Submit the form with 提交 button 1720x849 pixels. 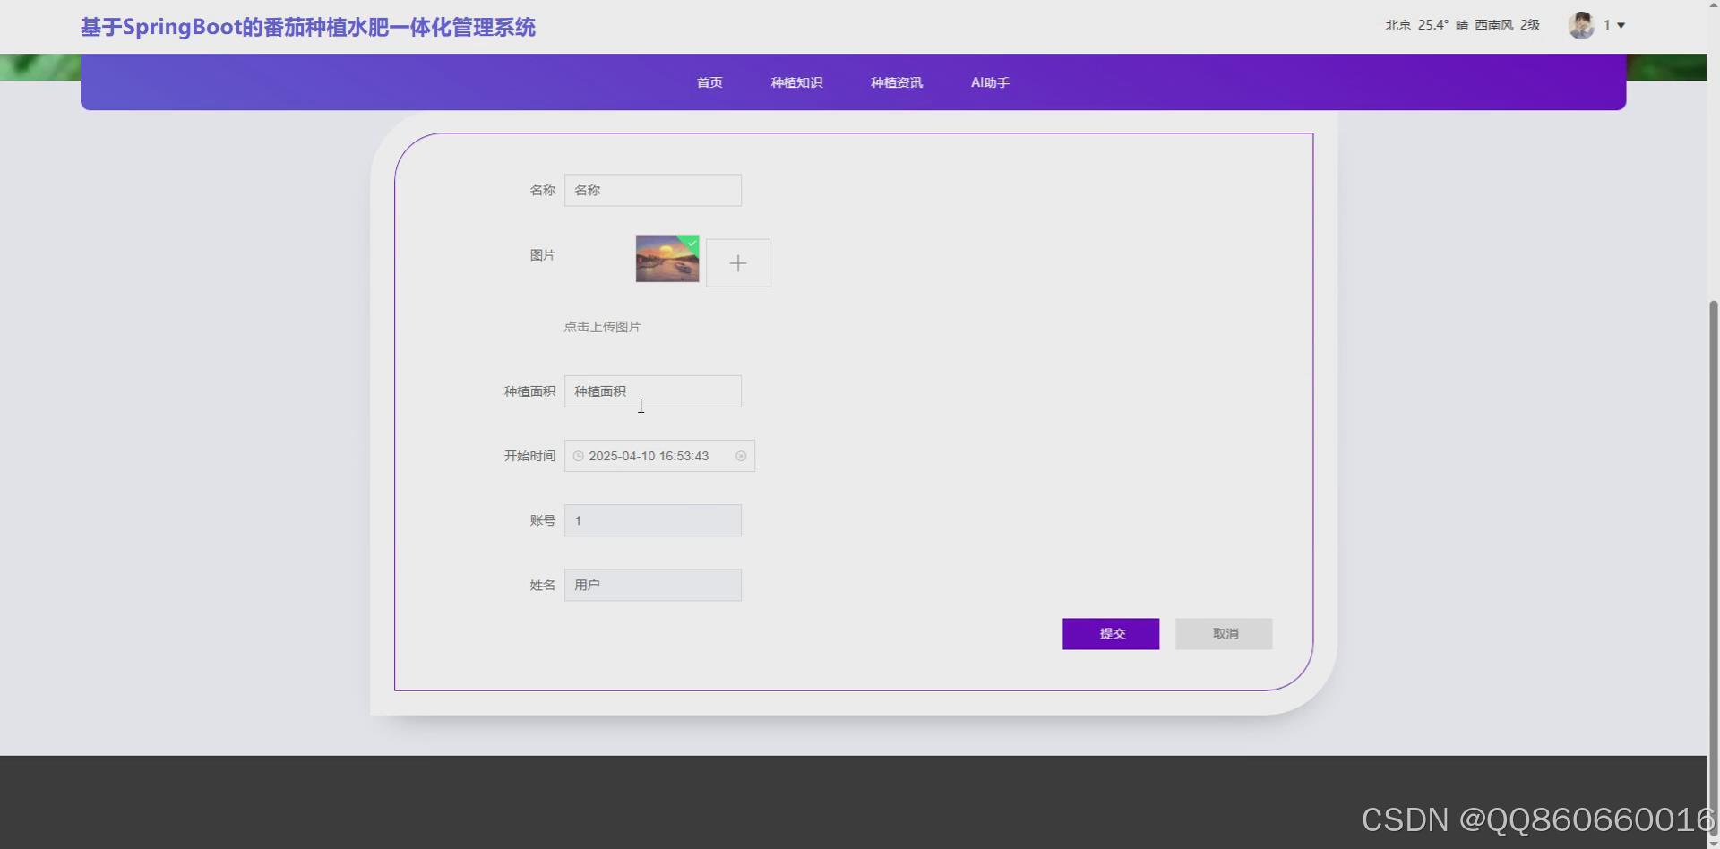tap(1111, 634)
